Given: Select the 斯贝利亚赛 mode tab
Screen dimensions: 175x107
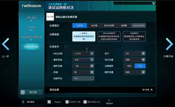Looking at the screenshot, I should [109, 26].
